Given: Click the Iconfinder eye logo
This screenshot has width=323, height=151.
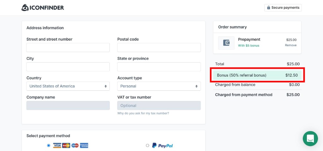Looking at the screenshot, I should (25, 8).
